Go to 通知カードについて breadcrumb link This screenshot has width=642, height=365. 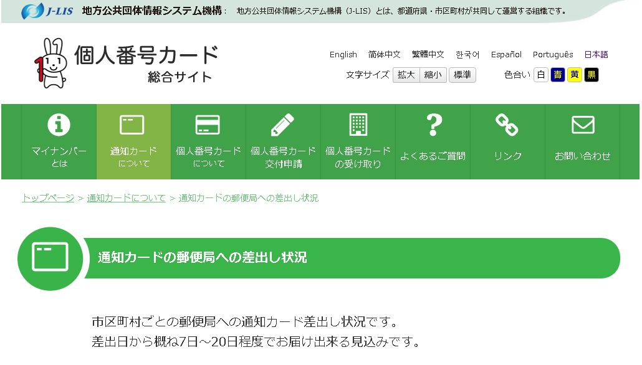coord(126,198)
